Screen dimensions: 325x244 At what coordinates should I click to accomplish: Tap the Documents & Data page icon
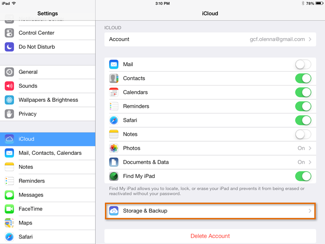pos(114,162)
